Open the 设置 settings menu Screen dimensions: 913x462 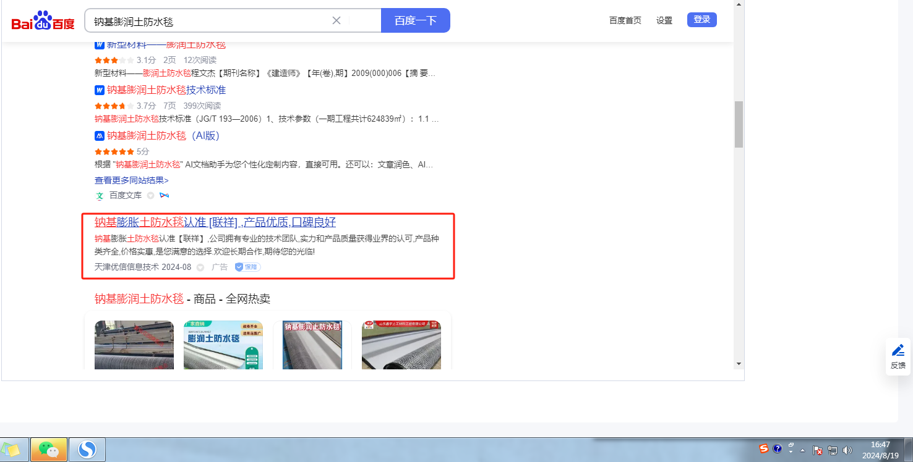pos(664,20)
